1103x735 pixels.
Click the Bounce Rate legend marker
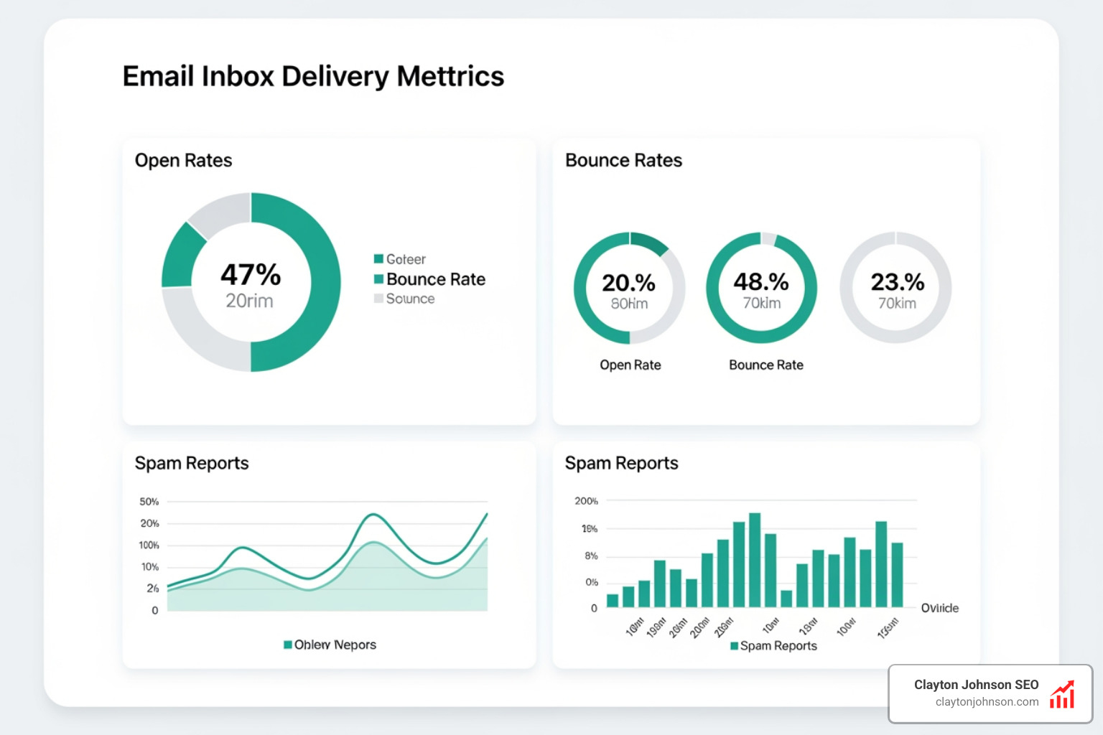click(x=377, y=279)
